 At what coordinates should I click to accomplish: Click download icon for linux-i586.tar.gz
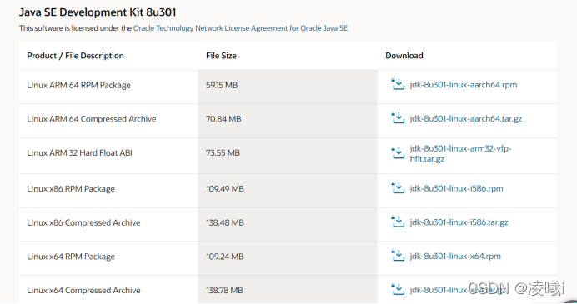(398, 222)
